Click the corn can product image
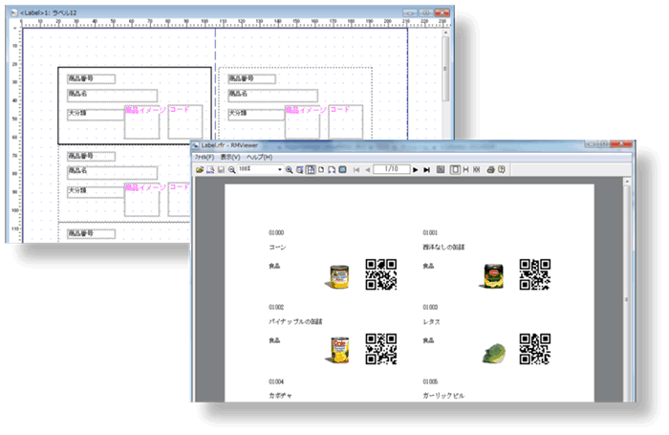The height and width of the screenshot is (435, 669). pyautogui.click(x=339, y=277)
